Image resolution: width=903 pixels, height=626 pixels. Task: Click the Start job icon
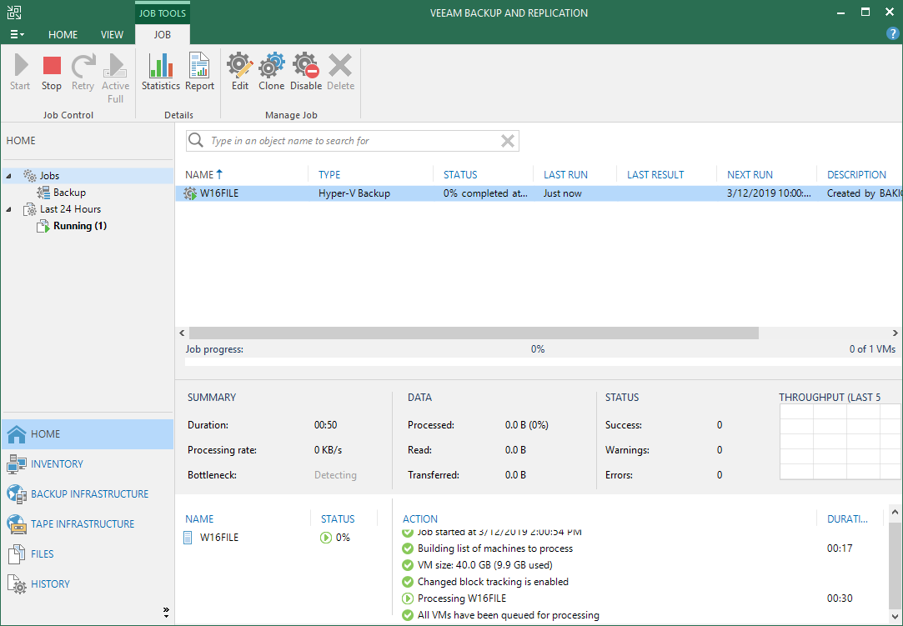click(20, 72)
